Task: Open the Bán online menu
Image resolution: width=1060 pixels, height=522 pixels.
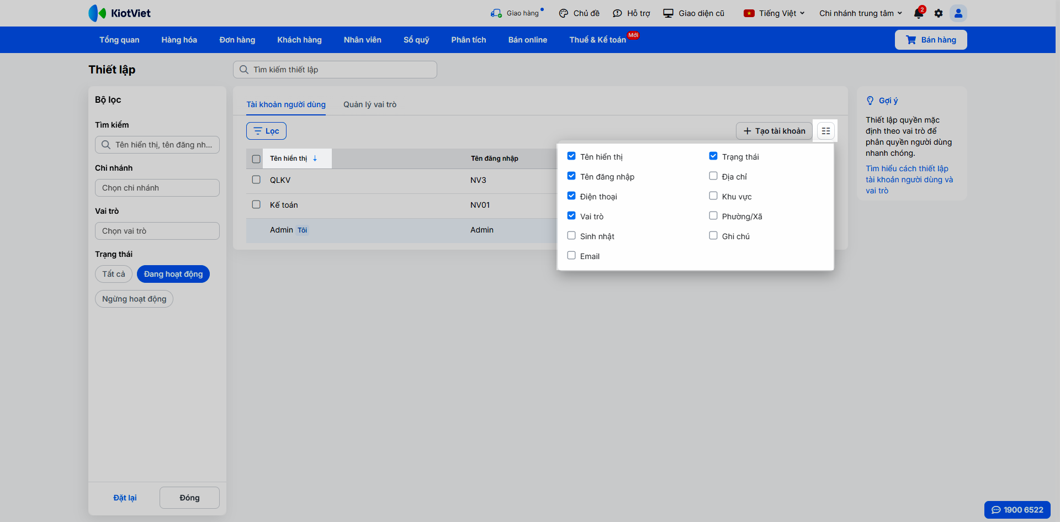Action: pyautogui.click(x=528, y=40)
